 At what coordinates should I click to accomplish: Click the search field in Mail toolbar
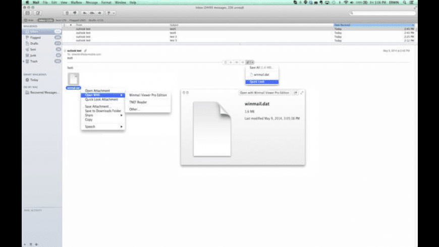pyautogui.click(x=382, y=13)
